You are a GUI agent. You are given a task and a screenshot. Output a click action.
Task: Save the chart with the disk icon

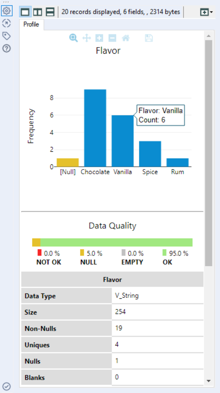click(148, 38)
